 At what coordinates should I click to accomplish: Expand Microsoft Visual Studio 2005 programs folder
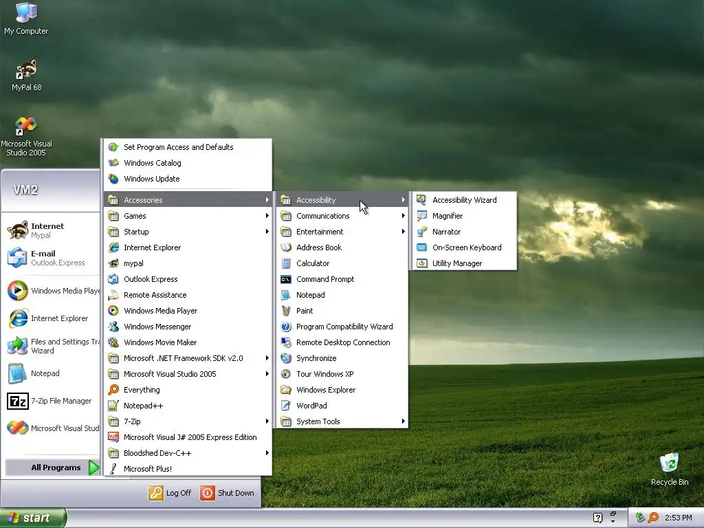[x=188, y=374]
